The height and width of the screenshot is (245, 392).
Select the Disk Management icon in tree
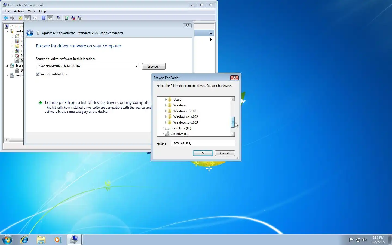17,71
